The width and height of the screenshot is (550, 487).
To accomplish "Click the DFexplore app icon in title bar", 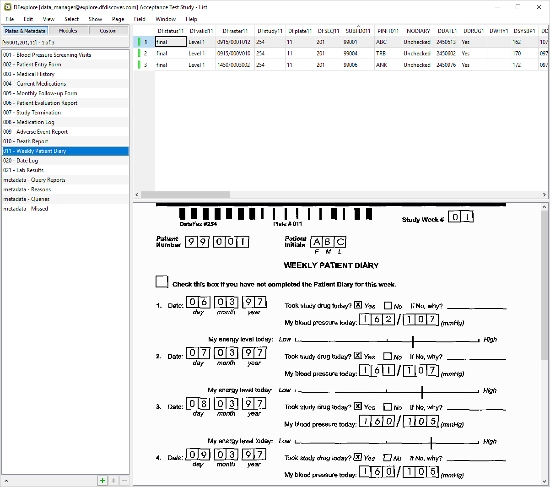I will point(7,7).
